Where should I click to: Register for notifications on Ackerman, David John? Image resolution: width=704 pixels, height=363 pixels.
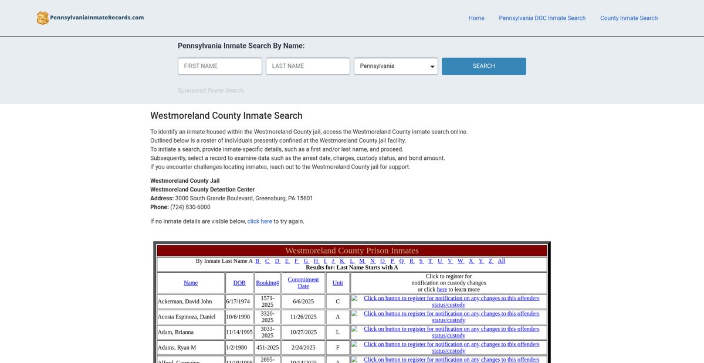pyautogui.click(x=449, y=302)
